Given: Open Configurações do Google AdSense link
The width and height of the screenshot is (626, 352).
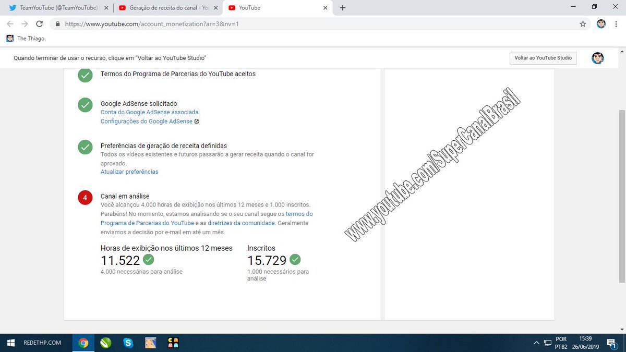Looking at the screenshot, I should [147, 122].
